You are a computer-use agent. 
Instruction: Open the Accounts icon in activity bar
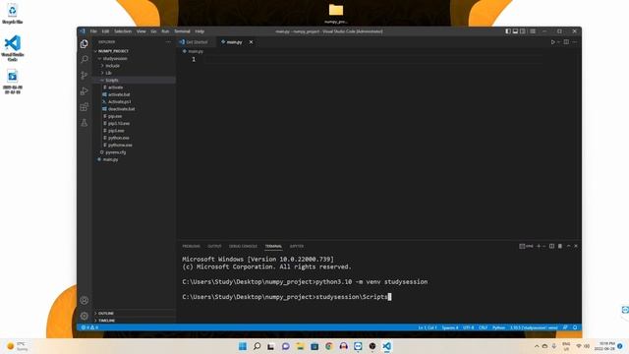[85, 300]
